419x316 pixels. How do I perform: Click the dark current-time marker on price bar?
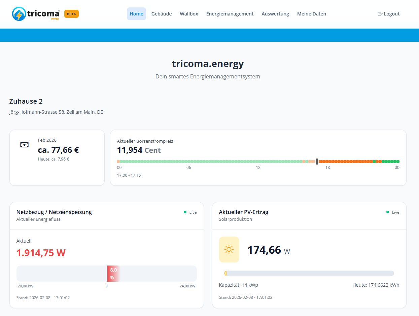[317, 162]
